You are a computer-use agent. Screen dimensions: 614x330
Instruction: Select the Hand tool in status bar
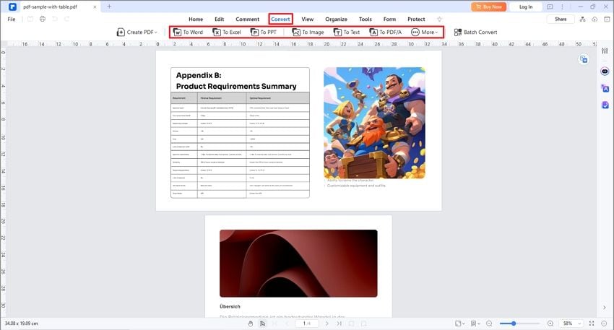click(x=250, y=324)
